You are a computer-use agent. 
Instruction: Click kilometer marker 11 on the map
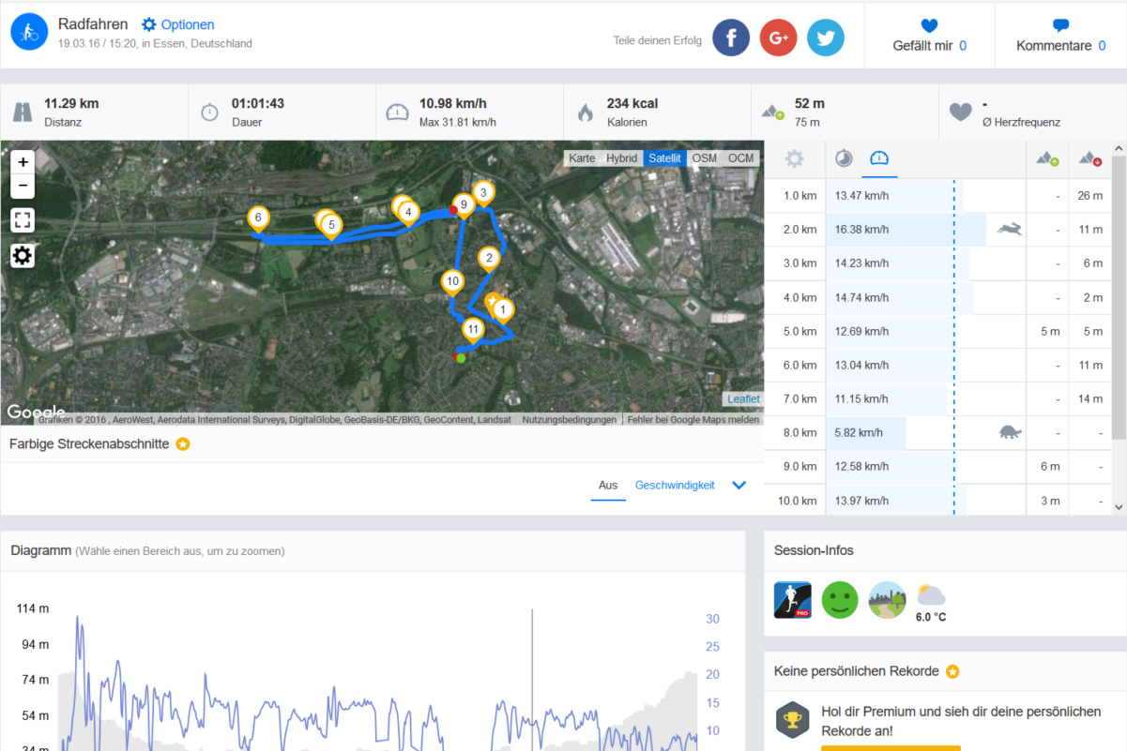point(473,330)
